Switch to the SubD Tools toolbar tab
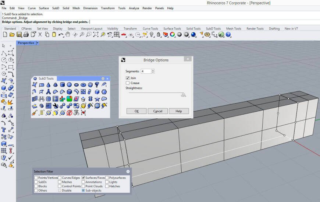Viewport: 320px width, 202px height. (x=213, y=29)
